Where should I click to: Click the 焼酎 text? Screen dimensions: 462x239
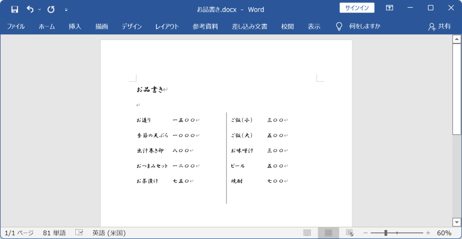(x=236, y=181)
